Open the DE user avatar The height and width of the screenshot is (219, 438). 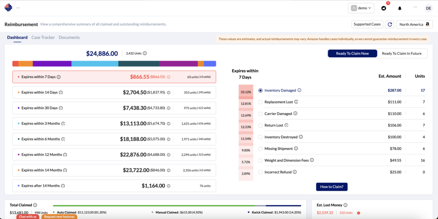(429, 9)
